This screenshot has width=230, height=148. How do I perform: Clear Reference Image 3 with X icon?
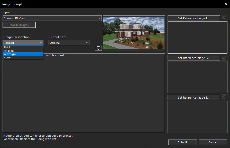224,98
